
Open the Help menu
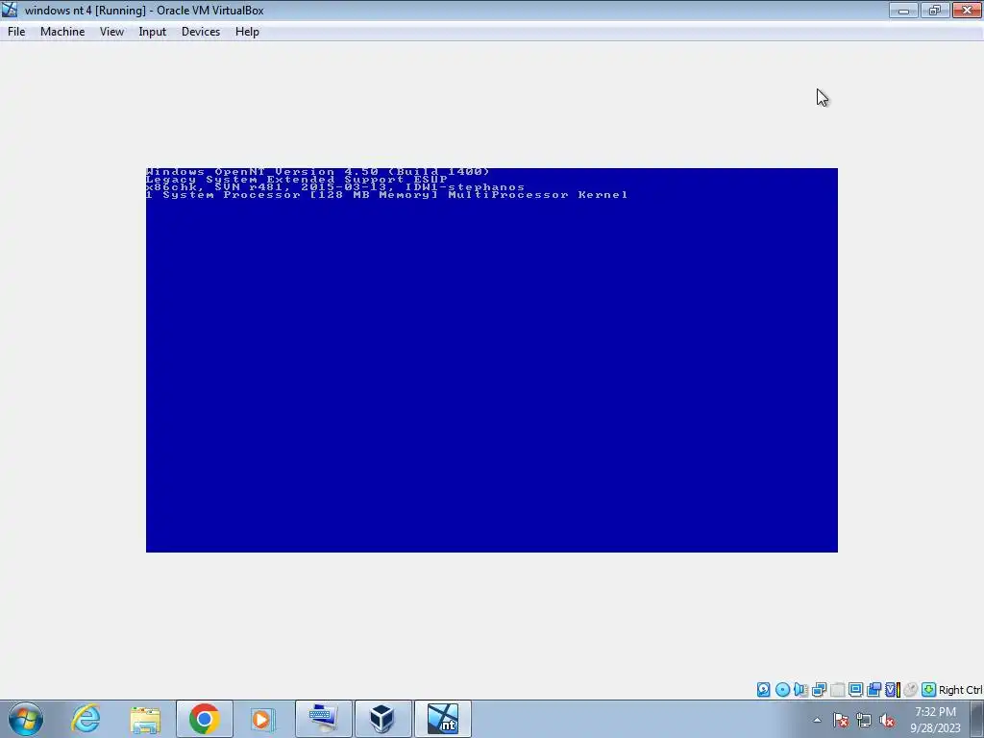tap(247, 32)
